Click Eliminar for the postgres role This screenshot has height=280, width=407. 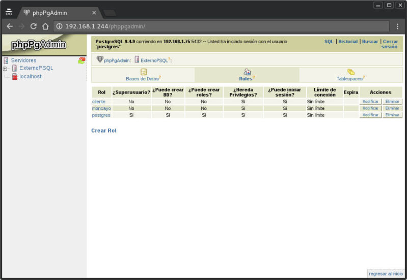392,115
